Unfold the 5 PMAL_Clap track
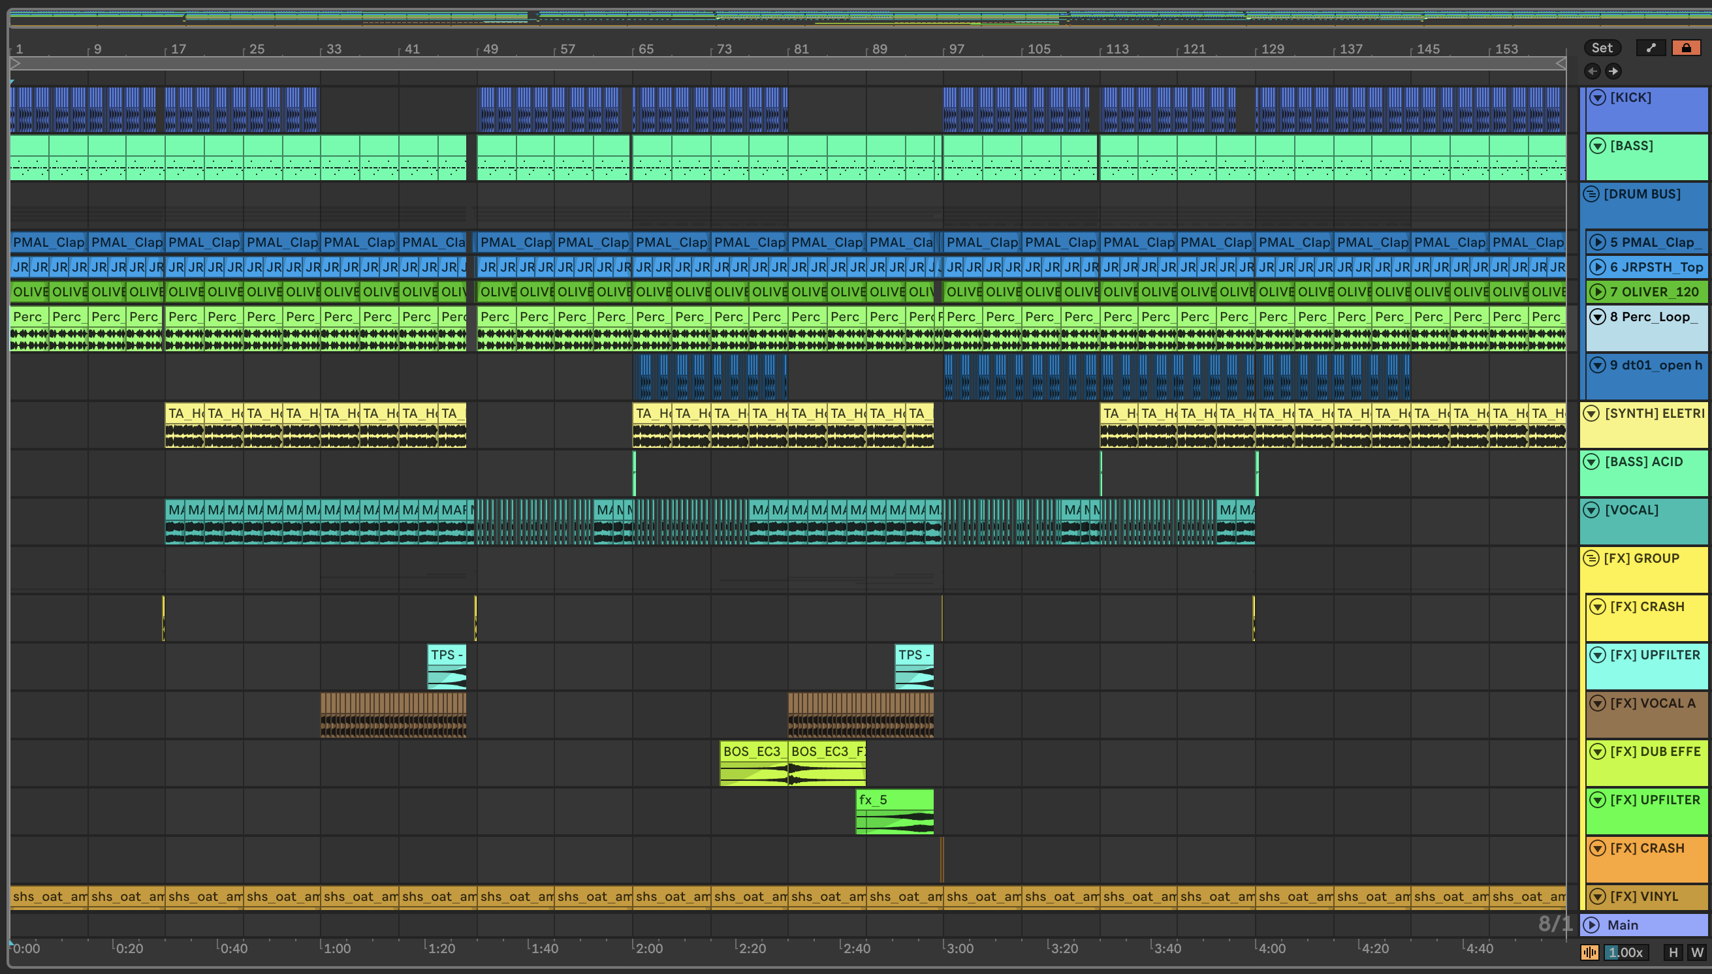This screenshot has height=974, width=1712. [1598, 242]
